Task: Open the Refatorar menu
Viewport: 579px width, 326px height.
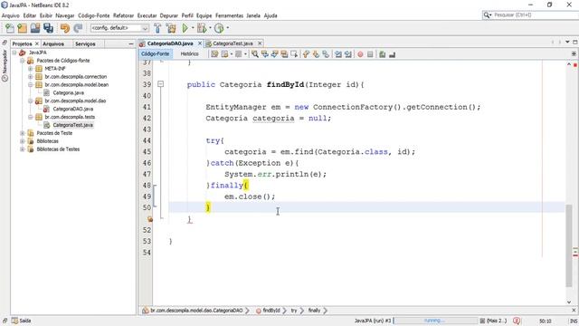Action: [123, 15]
